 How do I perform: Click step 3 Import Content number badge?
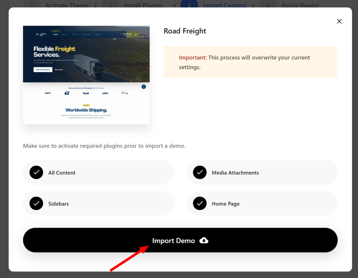189,5
